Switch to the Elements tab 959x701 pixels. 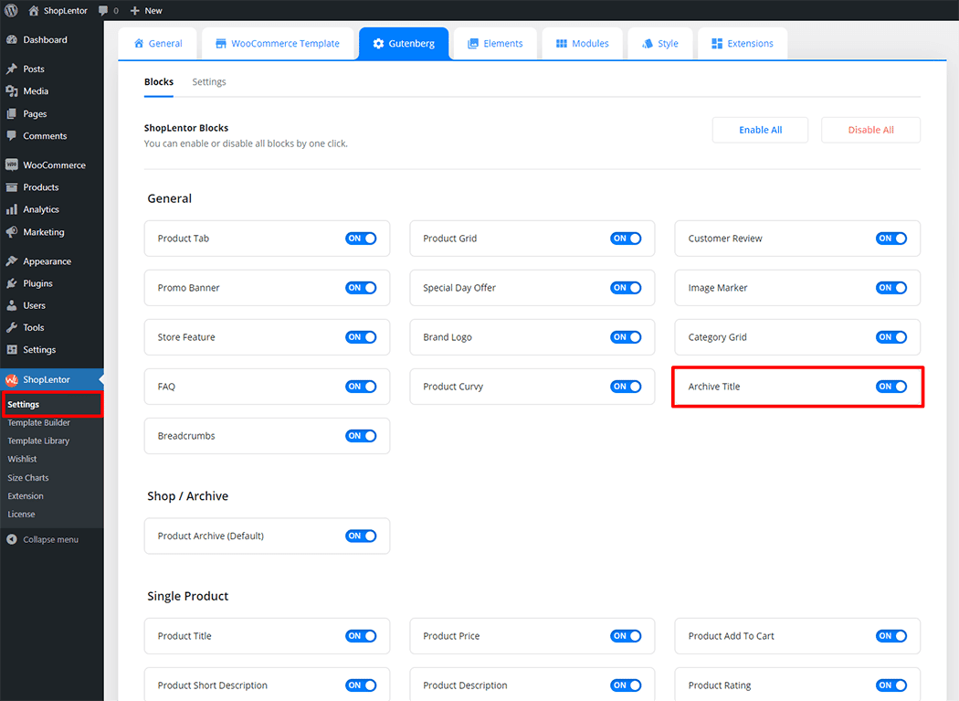[494, 44]
